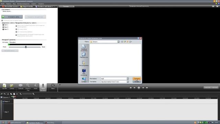Open the Zoom-n-Pan tab
220x124 pixels.
pyautogui.click(x=28, y=87)
